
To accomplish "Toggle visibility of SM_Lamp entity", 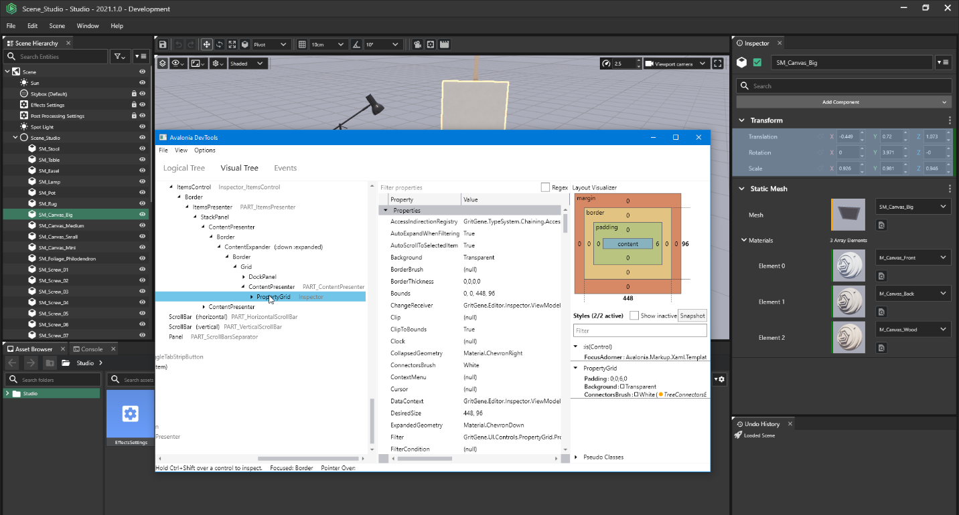I will pyautogui.click(x=142, y=182).
